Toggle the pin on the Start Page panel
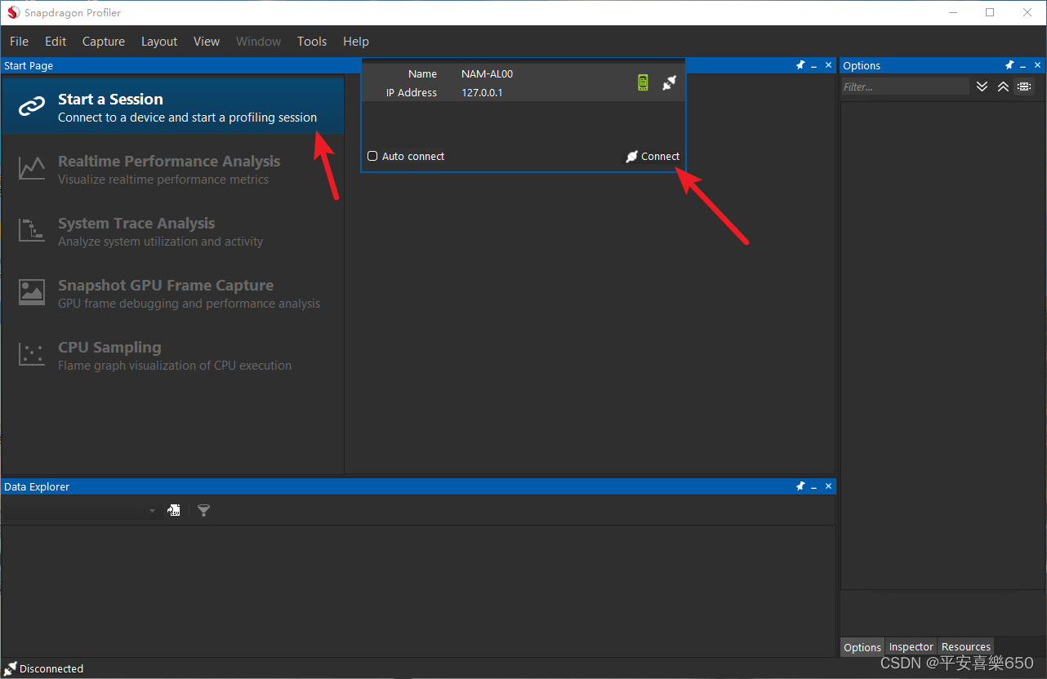Image resolution: width=1047 pixels, height=679 pixels. (800, 64)
